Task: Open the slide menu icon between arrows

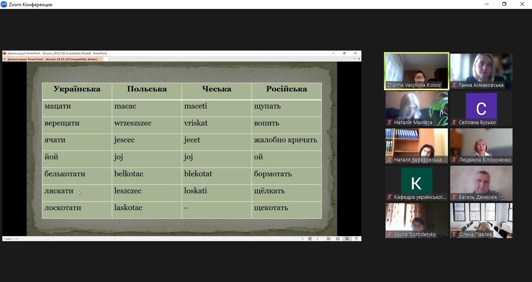Action: (310, 239)
